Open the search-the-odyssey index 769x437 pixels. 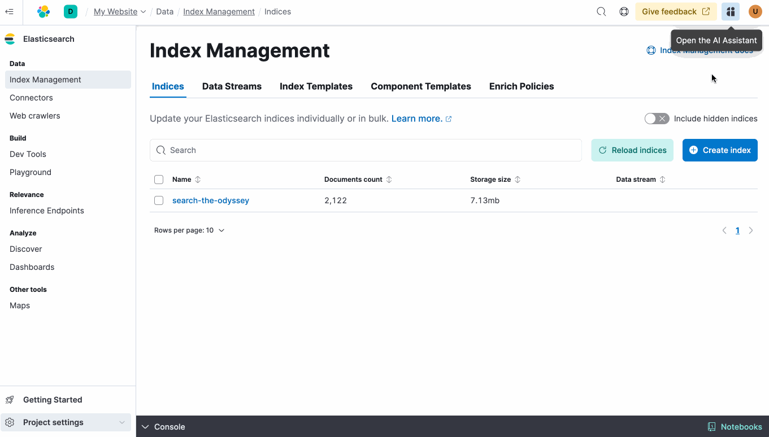click(210, 200)
